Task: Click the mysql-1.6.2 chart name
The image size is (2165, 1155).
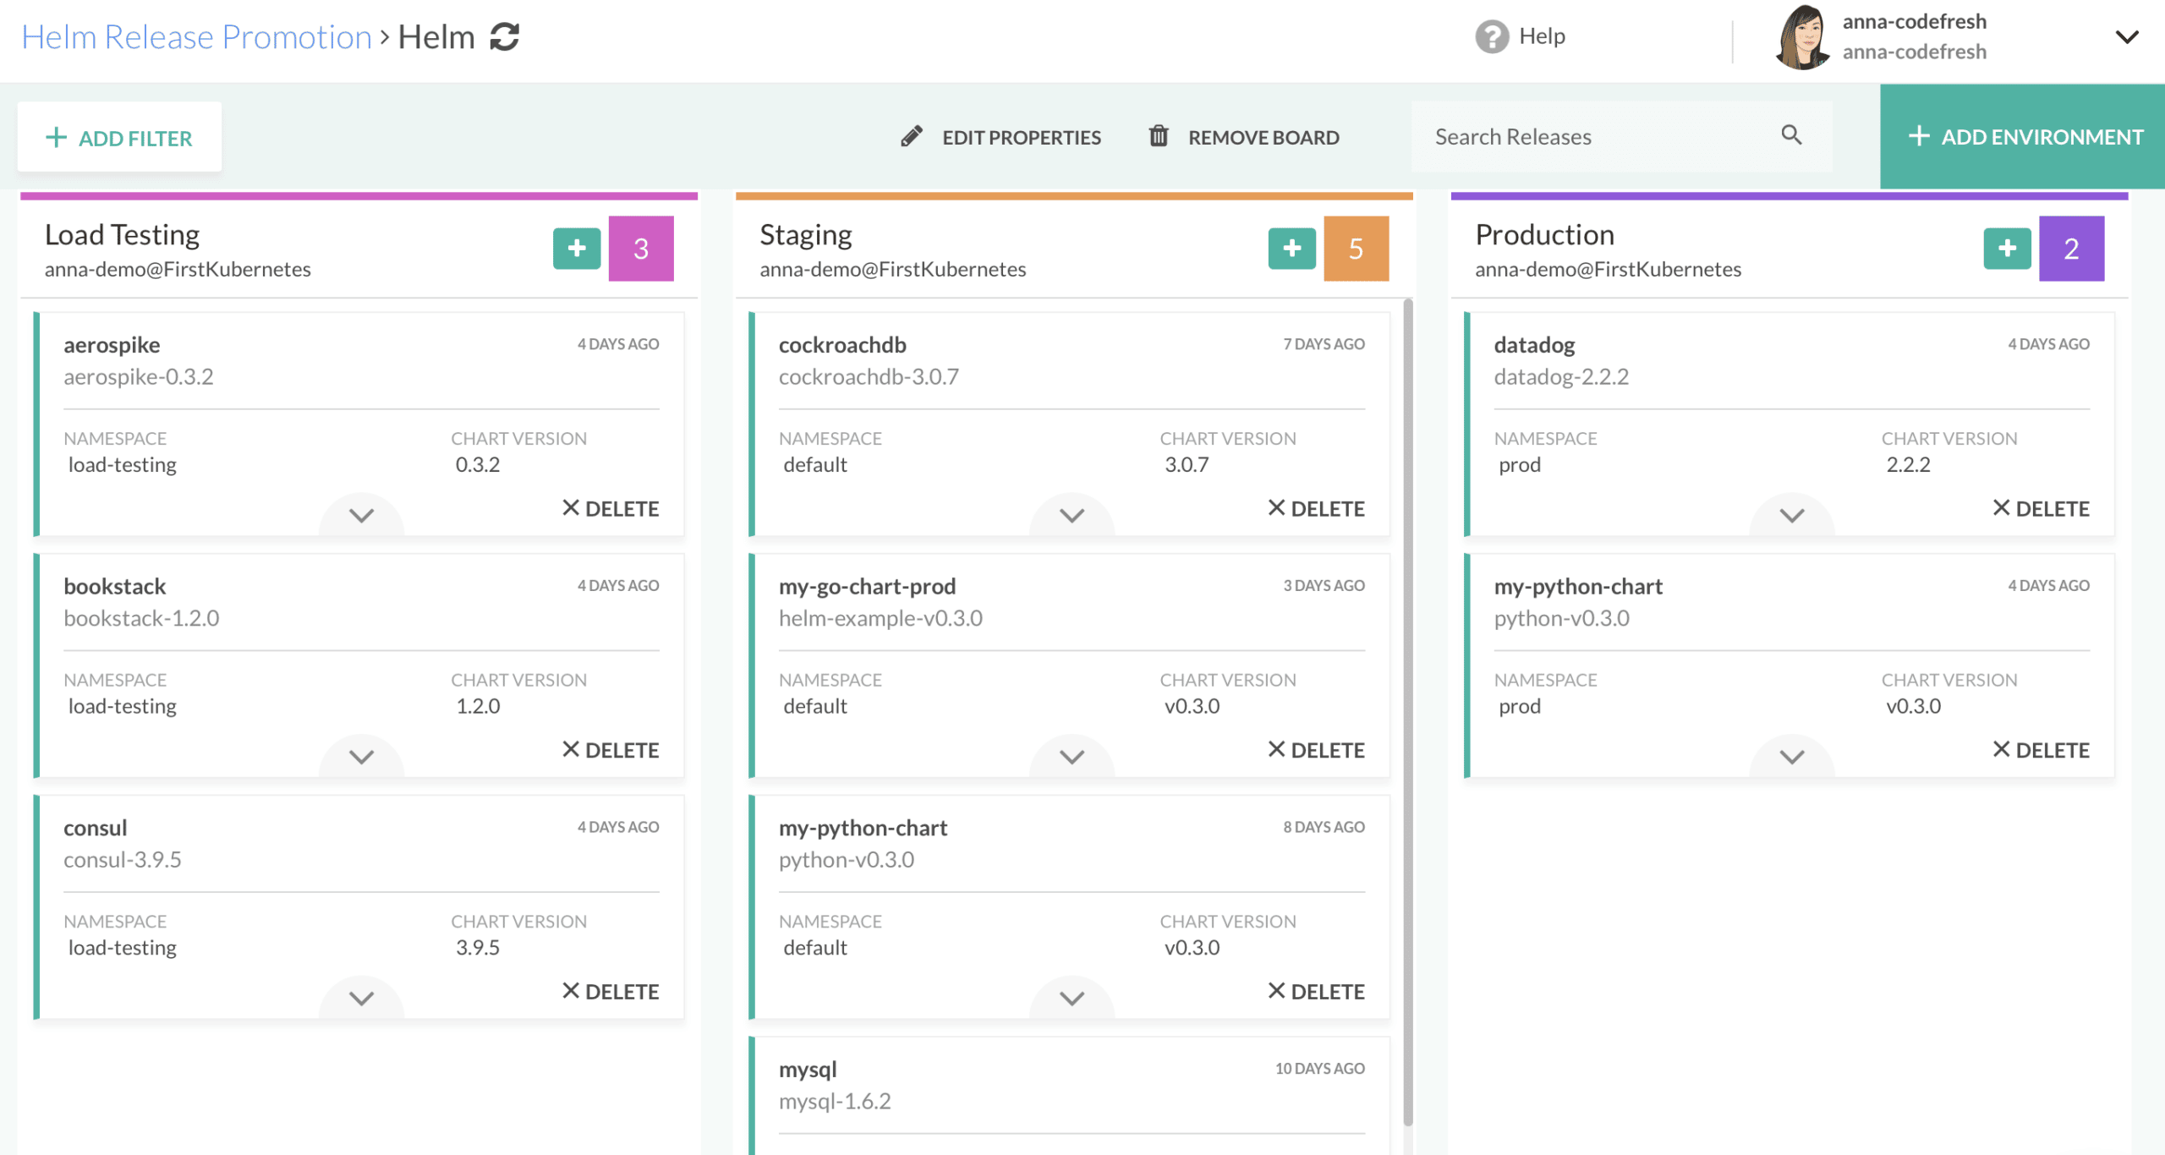Action: tap(835, 1101)
